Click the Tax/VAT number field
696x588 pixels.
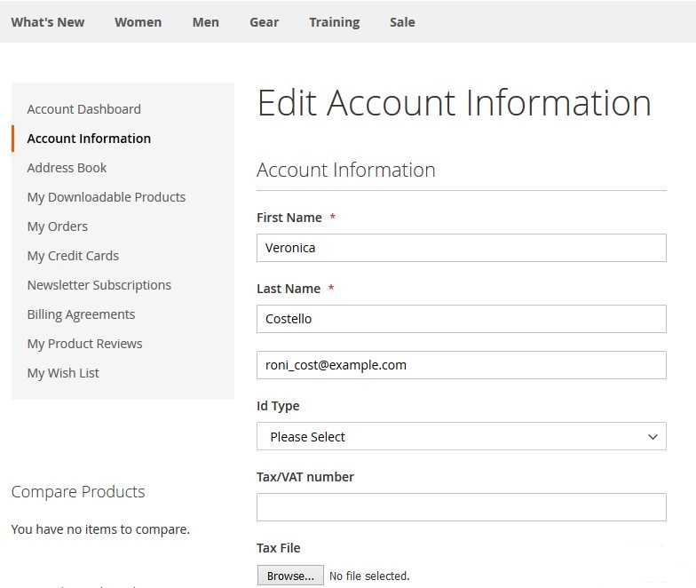[x=461, y=507]
